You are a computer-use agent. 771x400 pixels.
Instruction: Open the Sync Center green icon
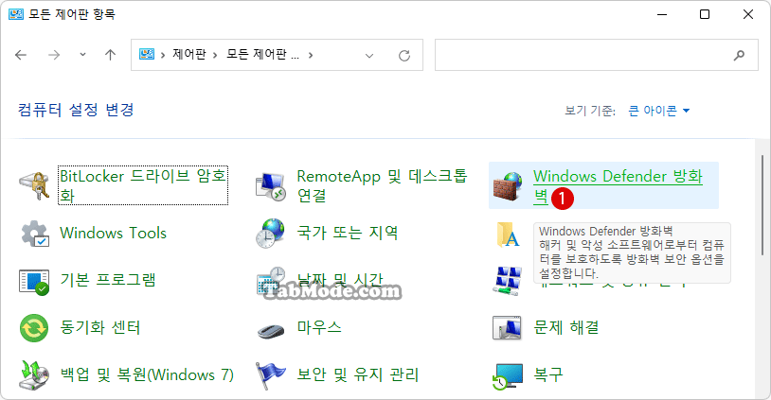(x=34, y=328)
